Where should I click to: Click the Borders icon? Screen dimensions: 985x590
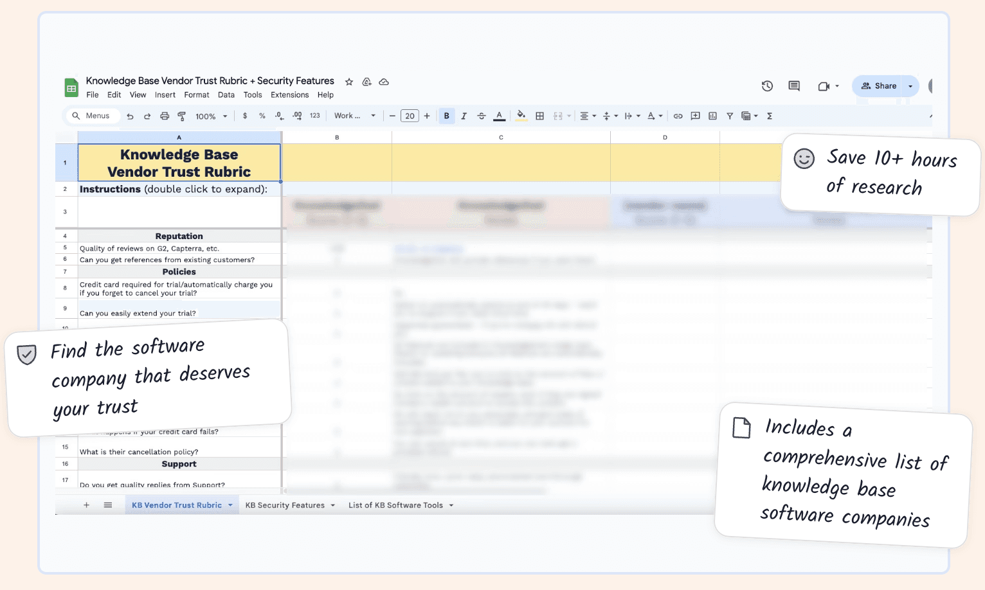539,116
